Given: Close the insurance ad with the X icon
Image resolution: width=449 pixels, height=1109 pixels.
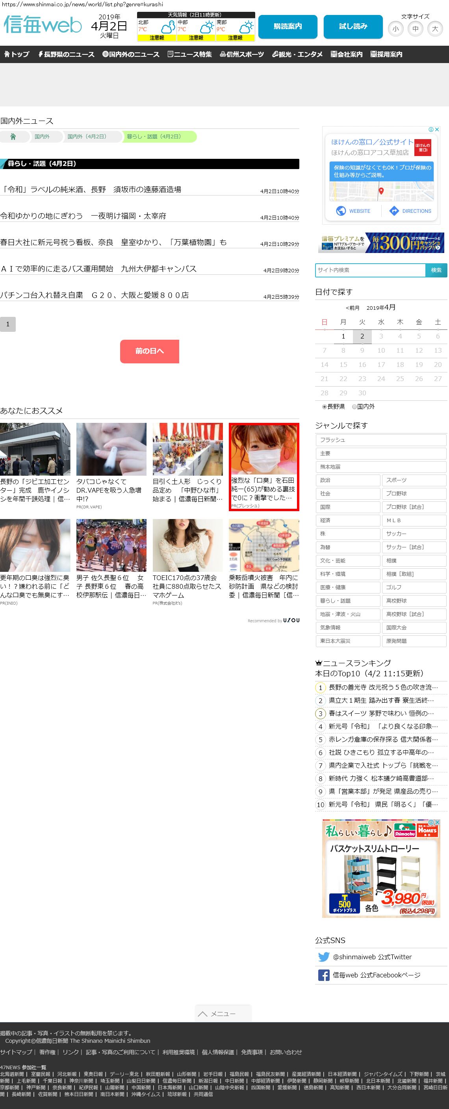Looking at the screenshot, I should [x=437, y=129].
